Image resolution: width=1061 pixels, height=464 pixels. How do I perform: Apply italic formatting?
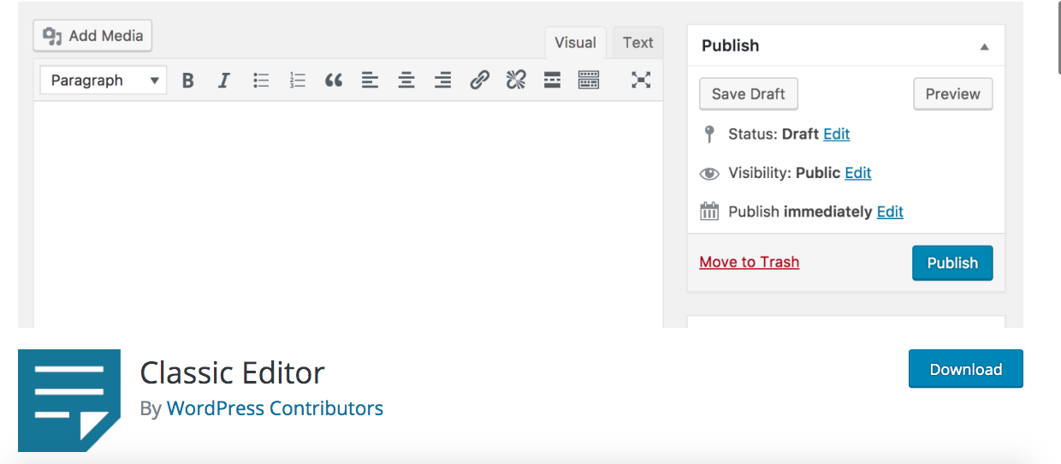click(x=224, y=80)
